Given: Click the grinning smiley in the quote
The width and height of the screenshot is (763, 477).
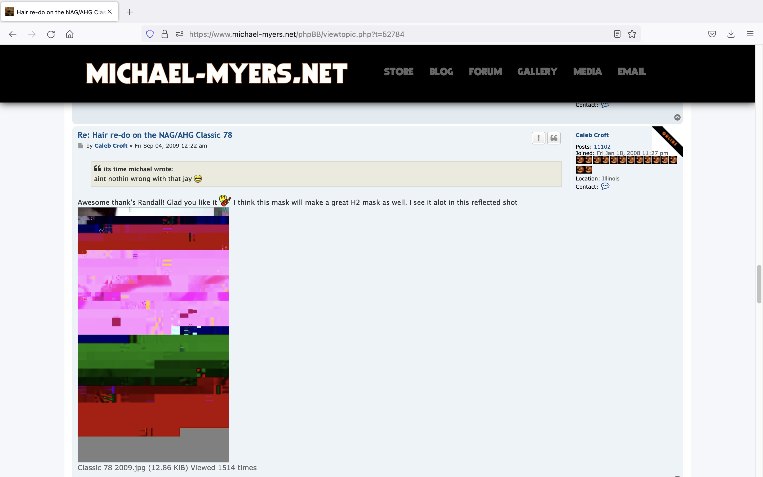Looking at the screenshot, I should (x=198, y=179).
